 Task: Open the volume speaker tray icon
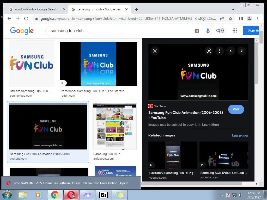[240, 195]
